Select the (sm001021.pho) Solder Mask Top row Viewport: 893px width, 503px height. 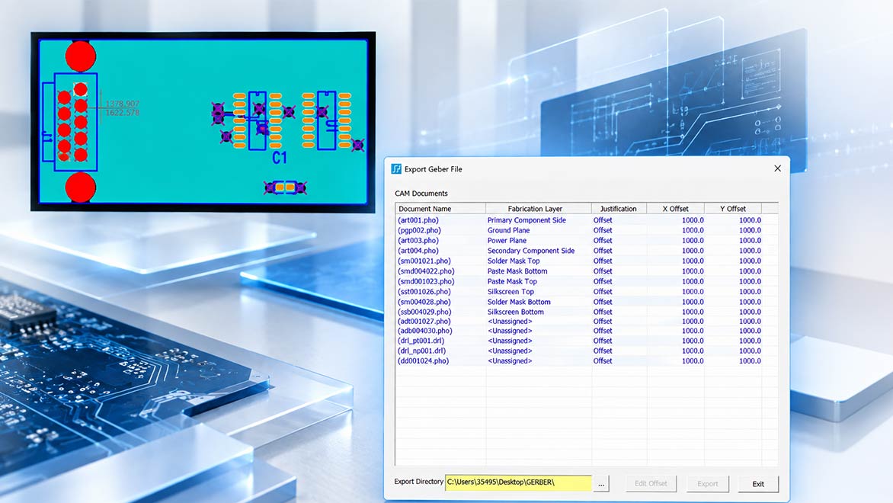point(586,261)
